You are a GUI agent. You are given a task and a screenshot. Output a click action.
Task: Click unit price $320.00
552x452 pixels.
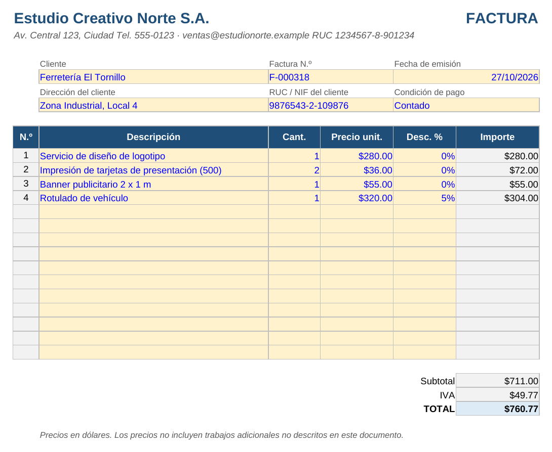[357, 198]
